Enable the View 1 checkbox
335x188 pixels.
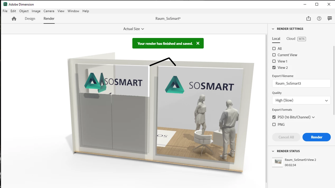tap(274, 61)
